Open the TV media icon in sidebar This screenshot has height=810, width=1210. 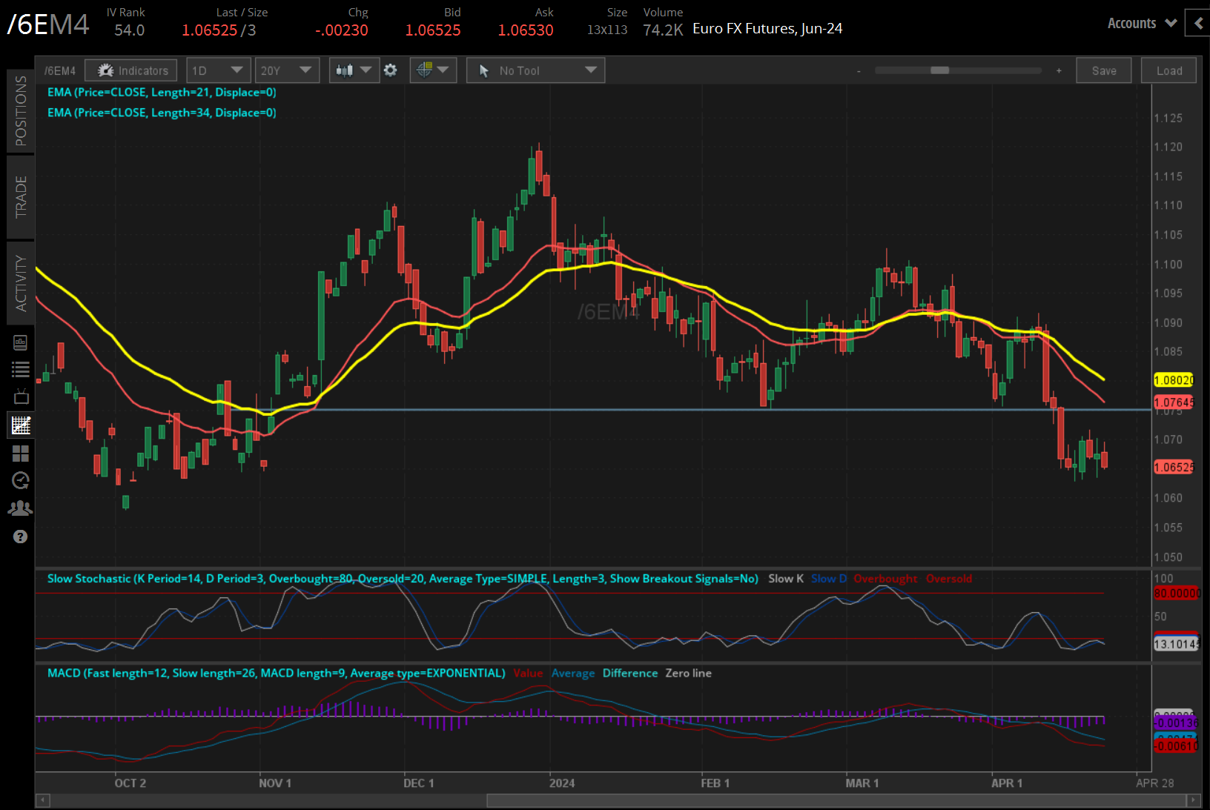click(x=21, y=397)
